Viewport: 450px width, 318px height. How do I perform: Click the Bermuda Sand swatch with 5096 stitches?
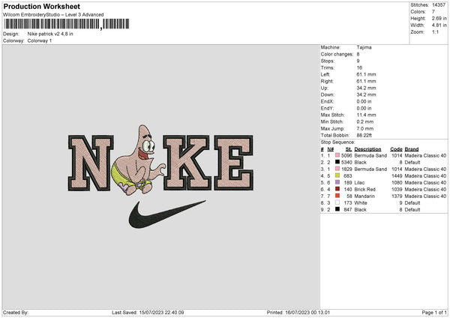(337, 155)
